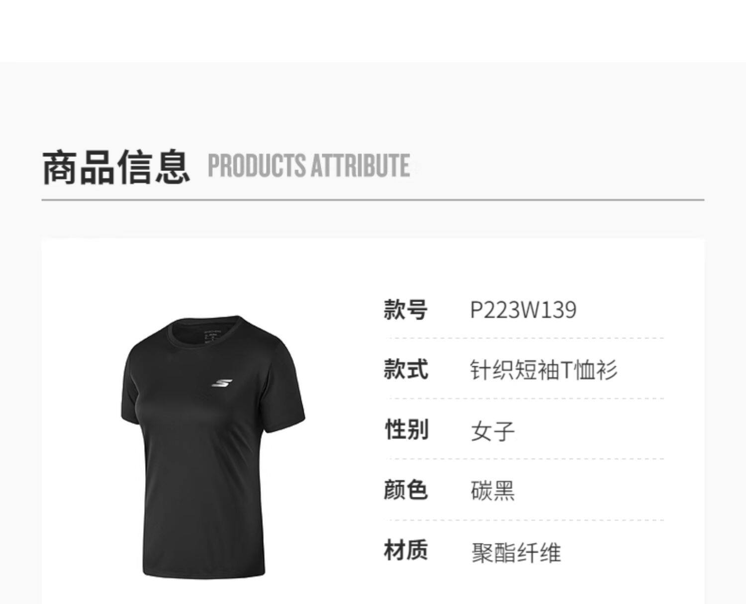Click the 材质 label
This screenshot has width=746, height=604.
tap(405, 550)
